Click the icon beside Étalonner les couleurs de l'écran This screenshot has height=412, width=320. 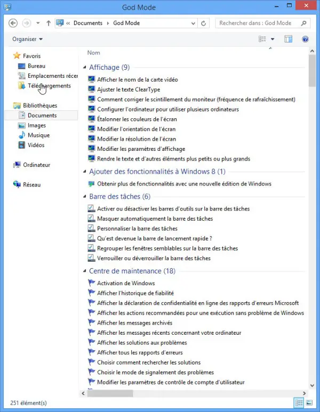(91, 119)
